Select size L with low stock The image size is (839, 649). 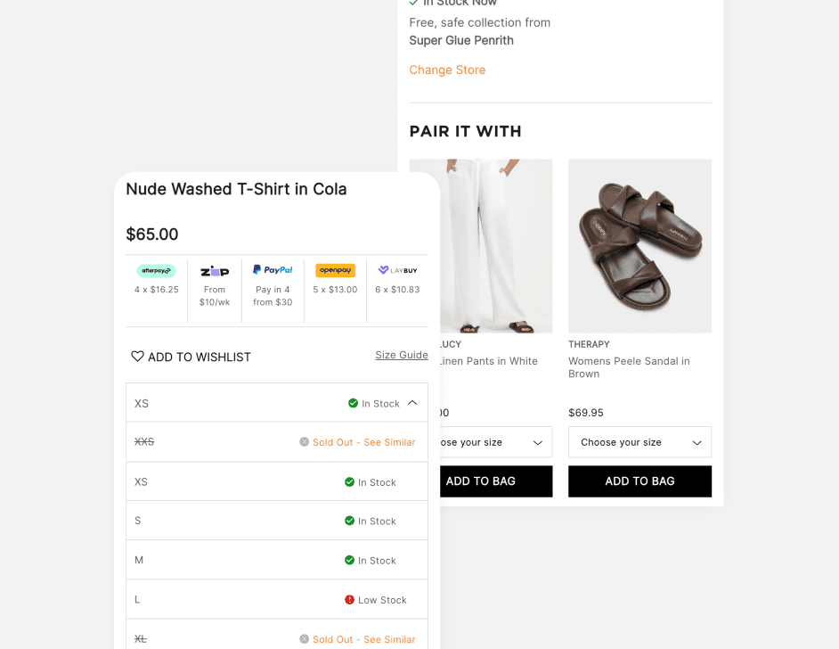click(x=277, y=599)
